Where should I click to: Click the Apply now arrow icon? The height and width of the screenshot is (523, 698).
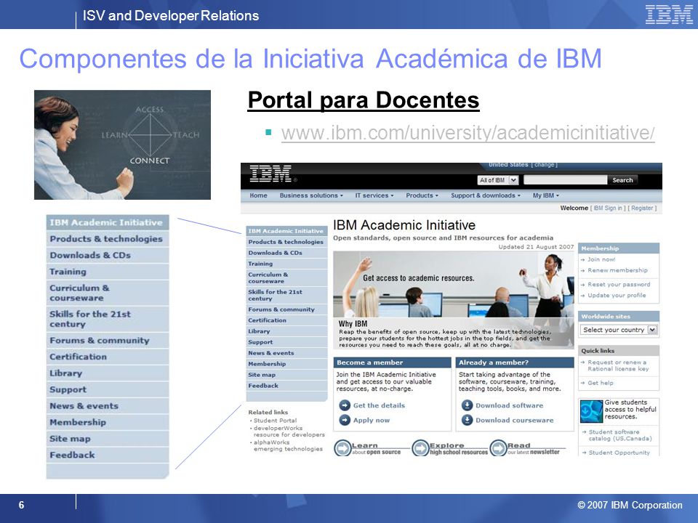tap(345, 420)
